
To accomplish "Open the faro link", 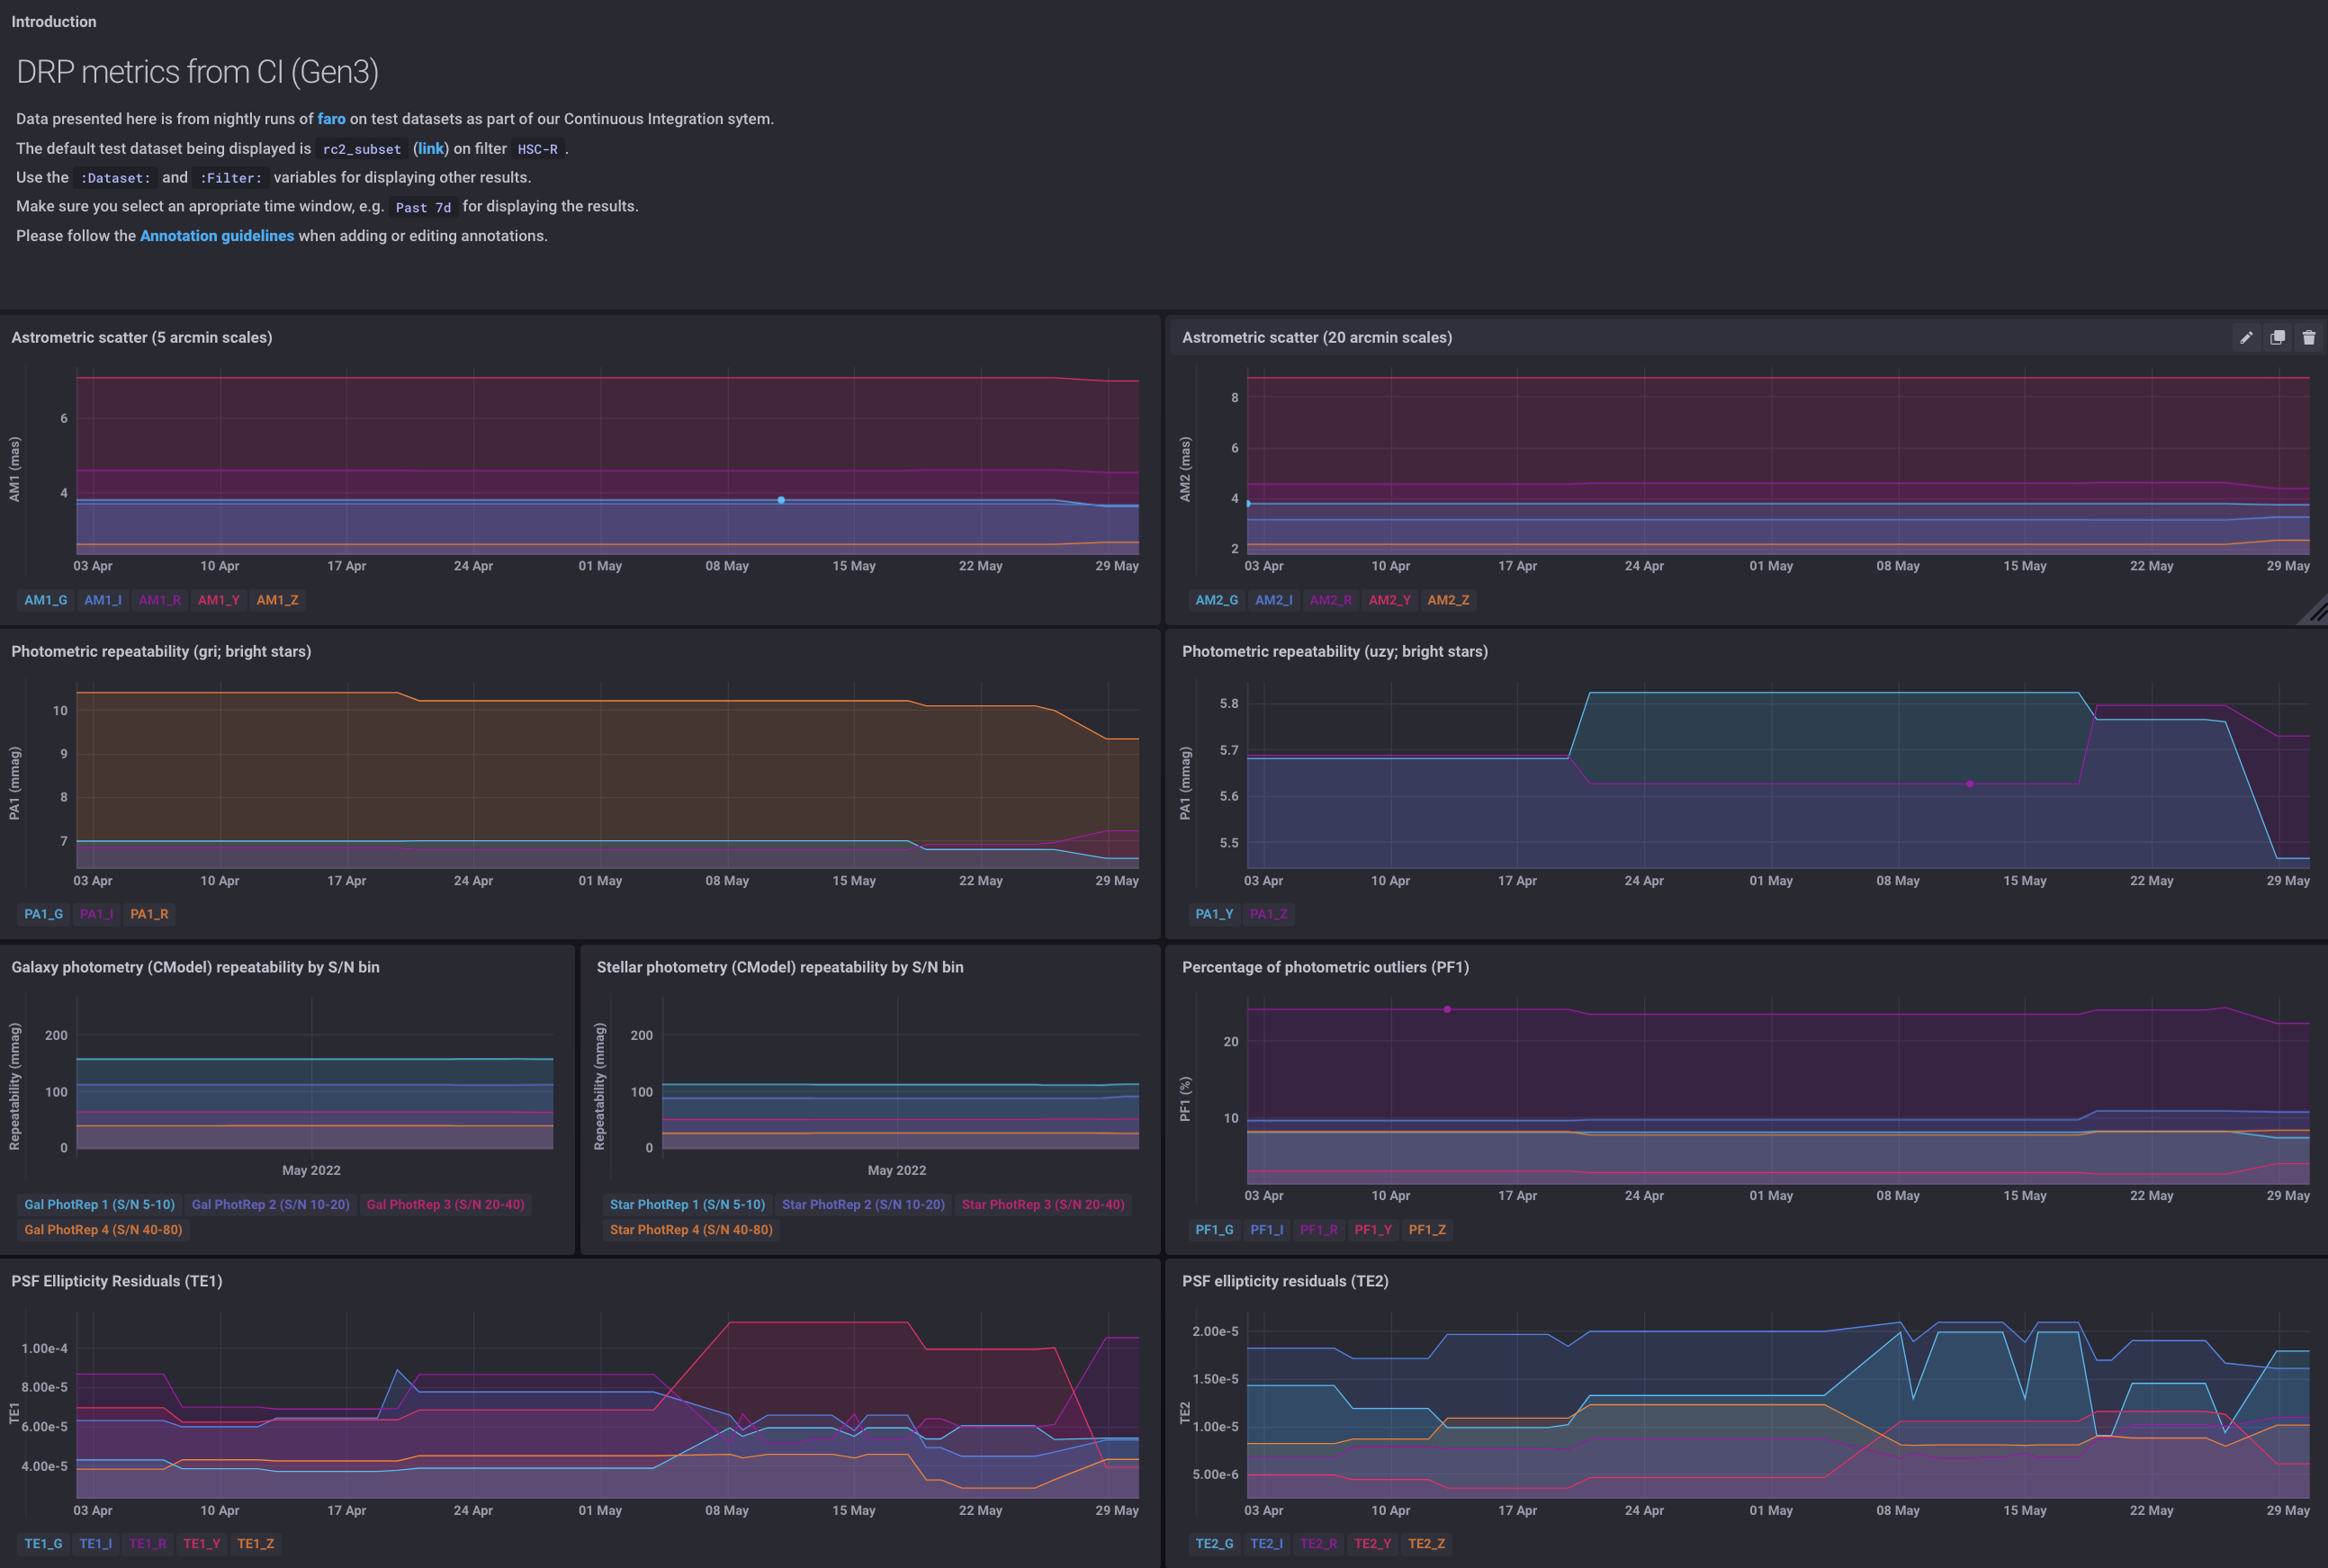I will point(331,119).
